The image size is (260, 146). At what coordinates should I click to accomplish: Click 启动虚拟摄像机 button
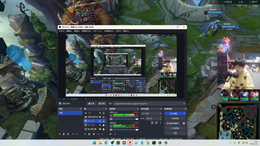(x=173, y=123)
